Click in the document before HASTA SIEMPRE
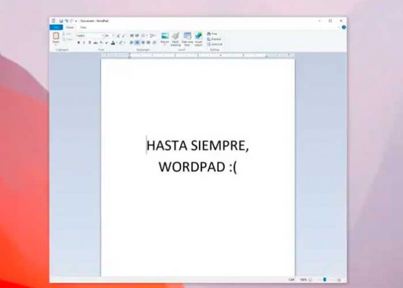The image size is (403, 288). [146, 145]
